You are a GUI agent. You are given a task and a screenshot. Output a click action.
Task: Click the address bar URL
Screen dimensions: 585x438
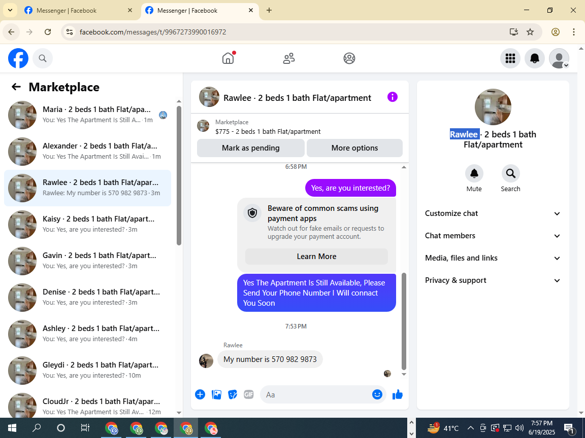coord(153,32)
